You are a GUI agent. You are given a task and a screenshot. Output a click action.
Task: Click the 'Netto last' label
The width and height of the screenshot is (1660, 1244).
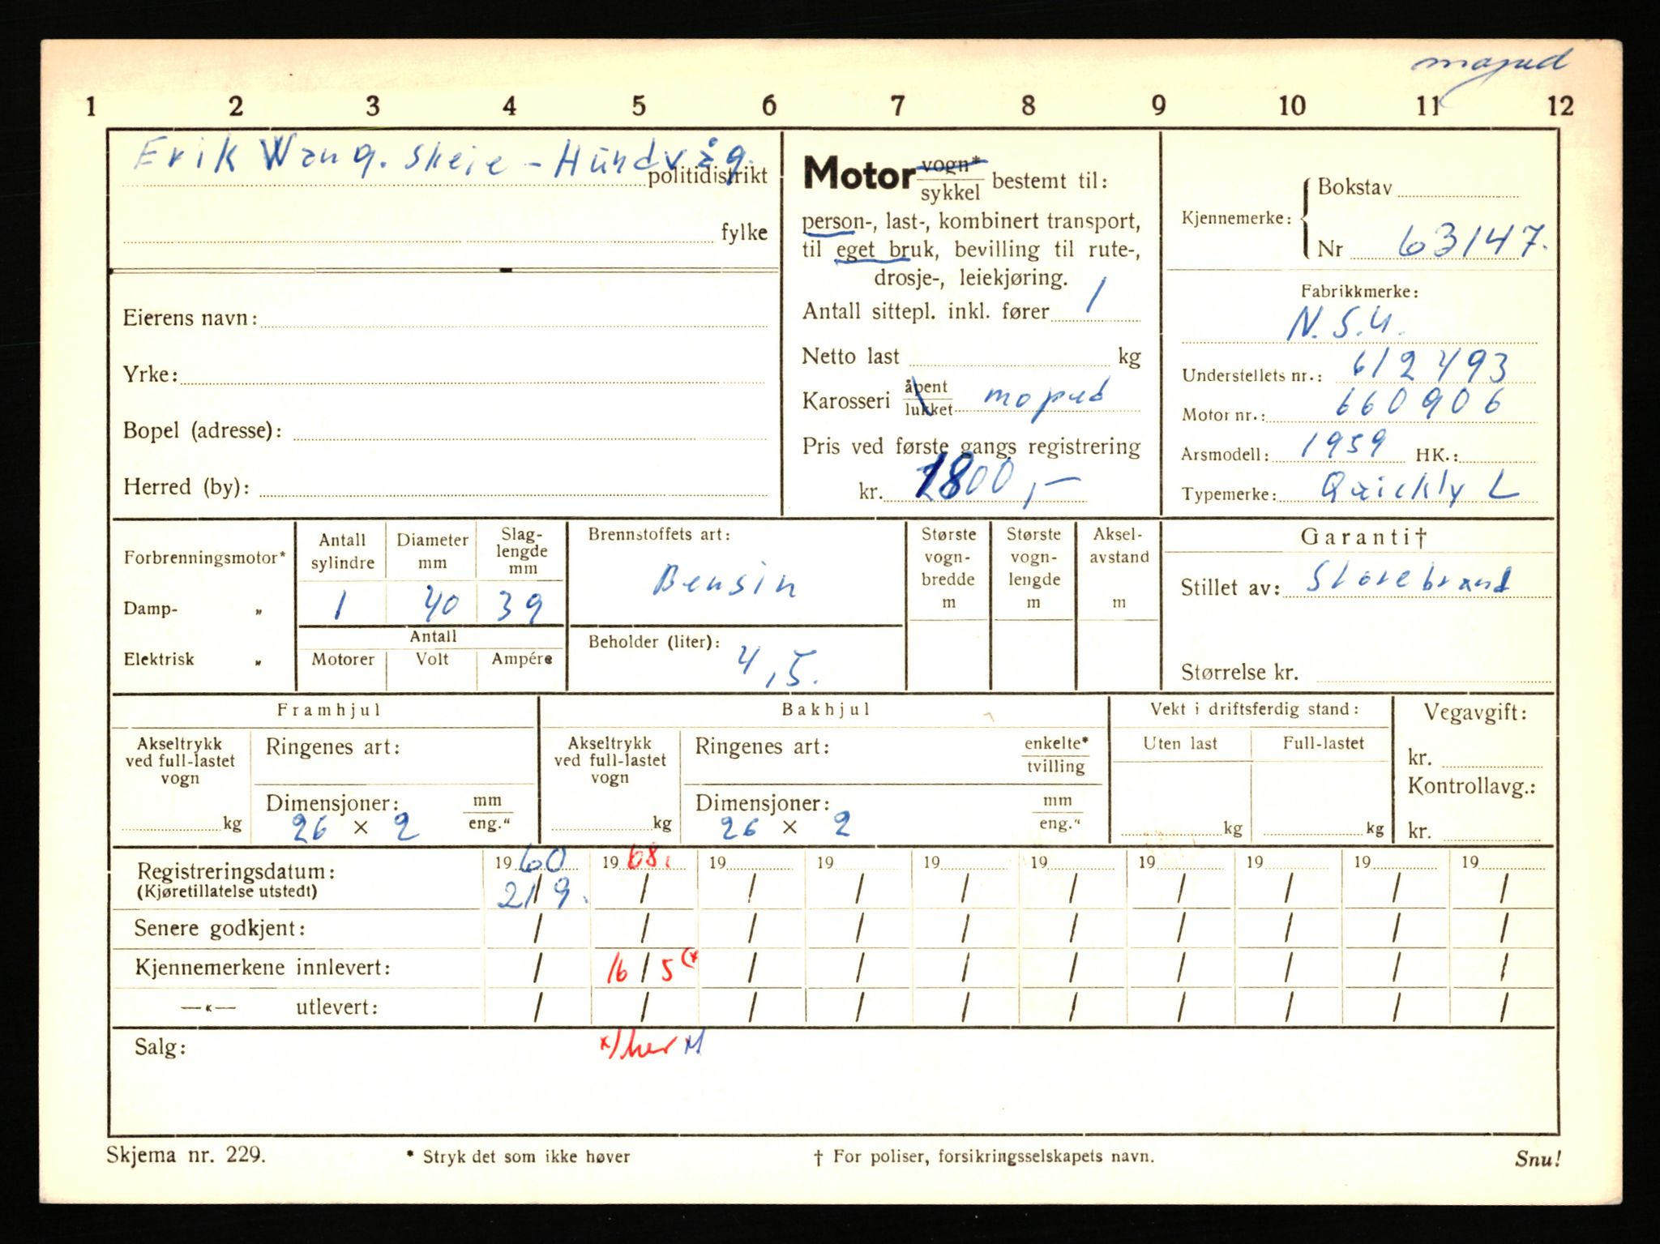tap(850, 356)
